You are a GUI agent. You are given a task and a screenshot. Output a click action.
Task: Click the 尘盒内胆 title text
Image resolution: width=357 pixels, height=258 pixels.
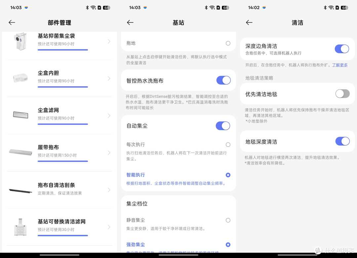(48, 73)
